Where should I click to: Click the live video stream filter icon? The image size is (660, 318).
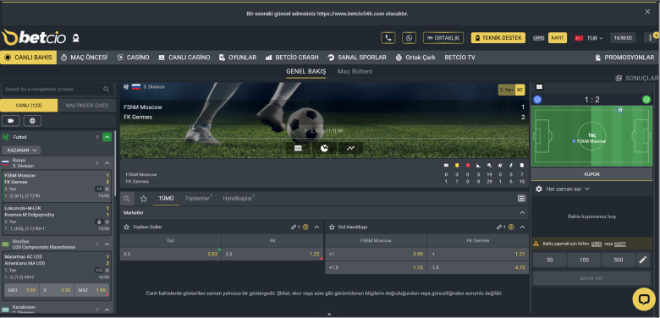click(x=10, y=121)
